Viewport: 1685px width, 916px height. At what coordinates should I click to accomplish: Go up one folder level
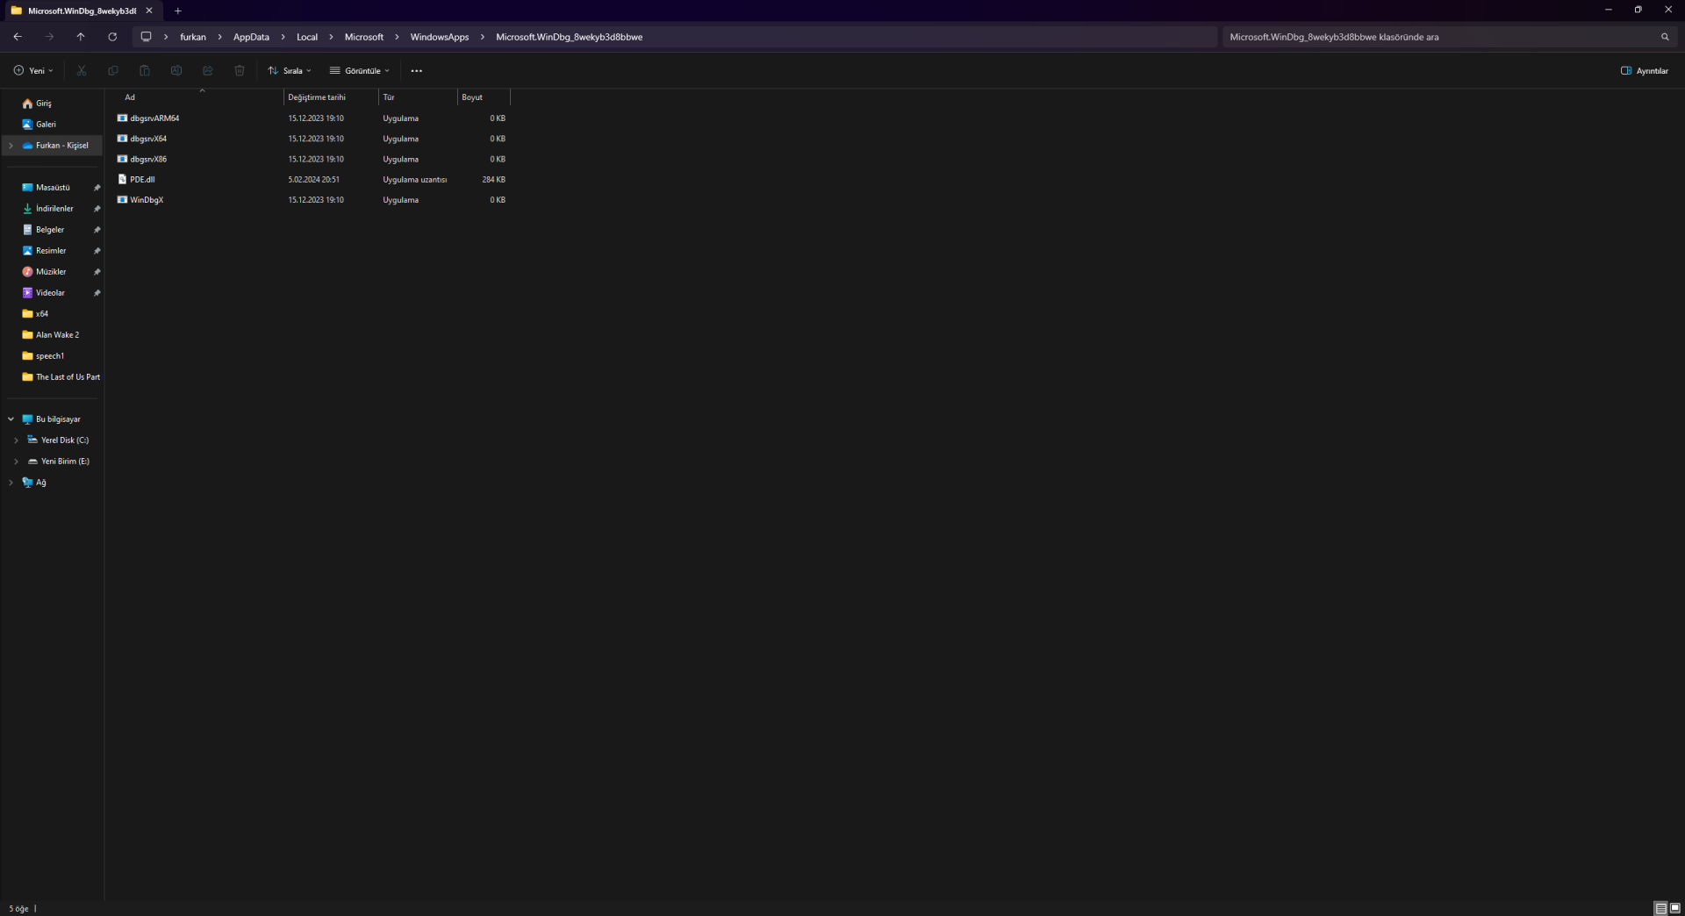pyautogui.click(x=81, y=37)
